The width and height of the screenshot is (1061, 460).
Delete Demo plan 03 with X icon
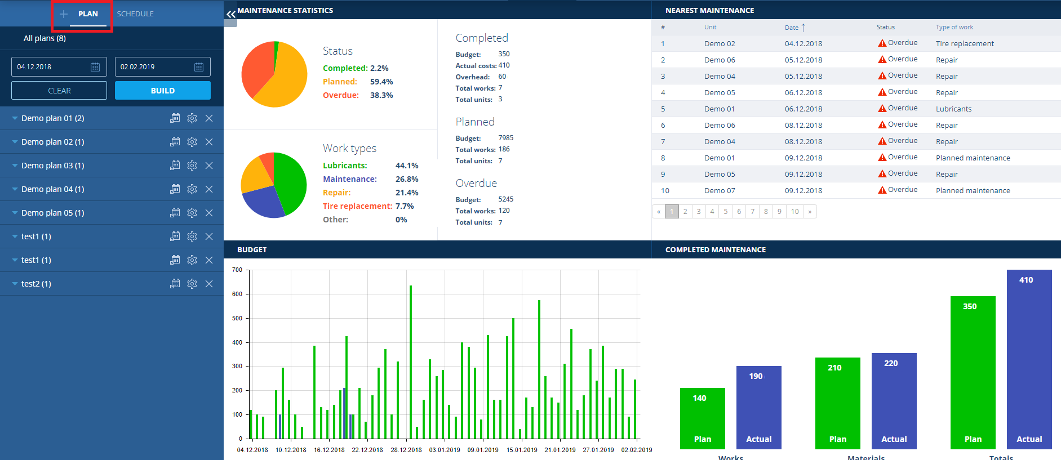(x=209, y=166)
